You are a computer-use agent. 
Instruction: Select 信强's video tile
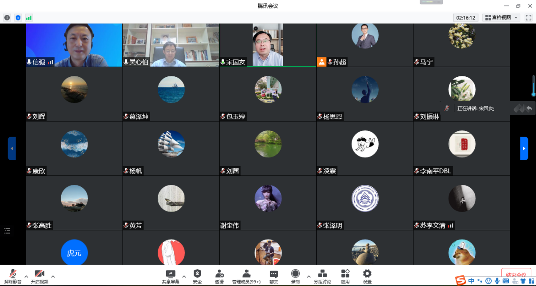tap(74, 45)
